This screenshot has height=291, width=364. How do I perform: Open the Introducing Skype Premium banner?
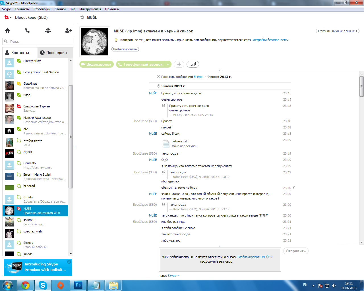38,267
